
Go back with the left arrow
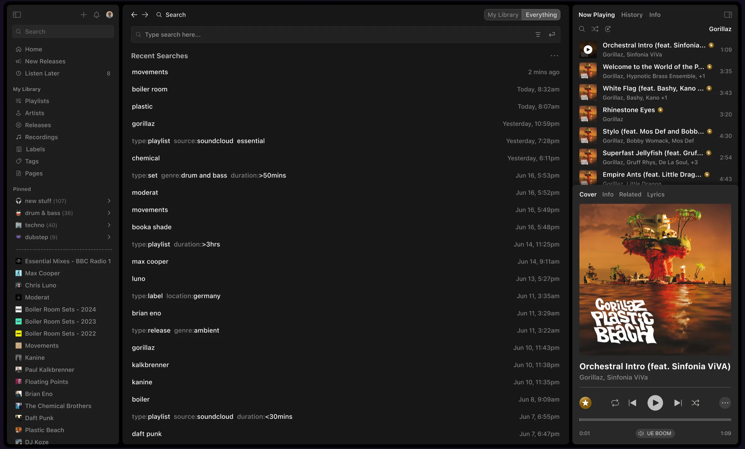[134, 15]
